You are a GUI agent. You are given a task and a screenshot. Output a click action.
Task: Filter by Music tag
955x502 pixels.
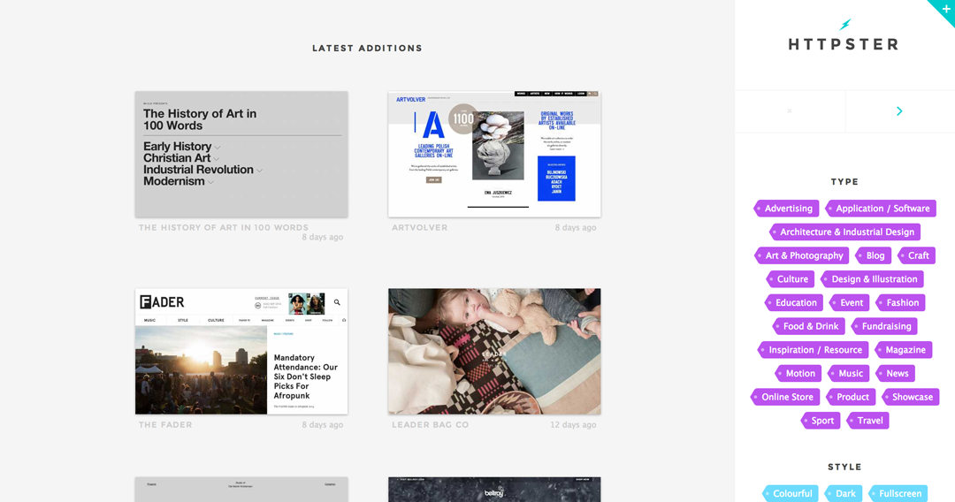(x=848, y=374)
